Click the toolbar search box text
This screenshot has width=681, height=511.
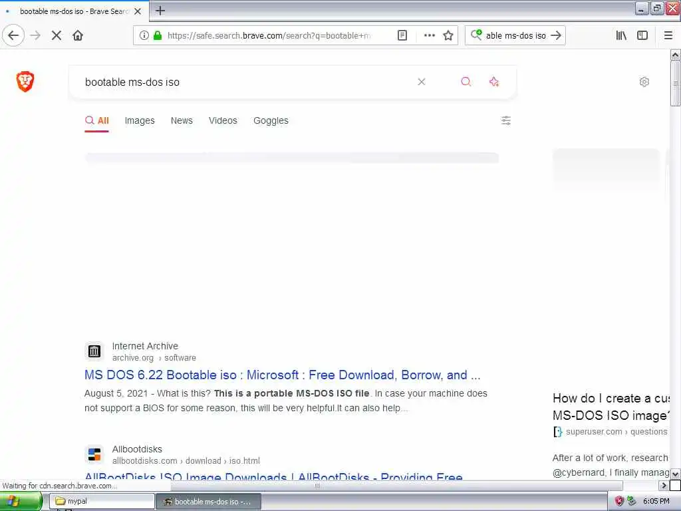[x=515, y=36]
